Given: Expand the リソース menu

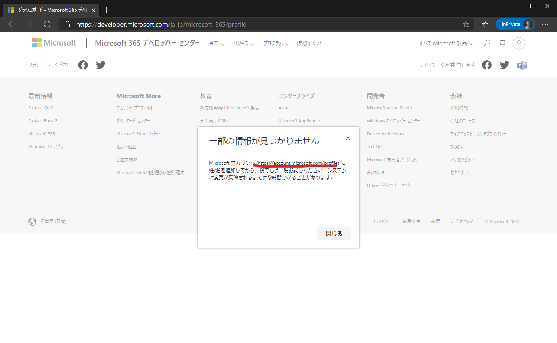Looking at the screenshot, I should (x=244, y=43).
